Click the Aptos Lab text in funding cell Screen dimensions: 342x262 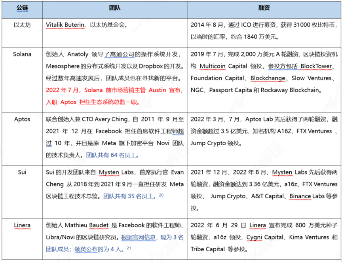[259, 120]
